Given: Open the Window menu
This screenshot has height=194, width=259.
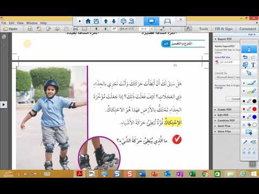Looking at the screenshot, I should point(32,23).
